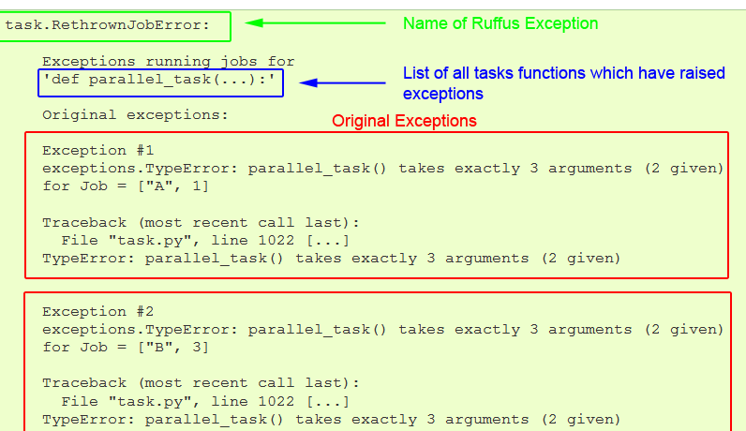Select the 'for Job = ["B", 3]' line

(126, 347)
